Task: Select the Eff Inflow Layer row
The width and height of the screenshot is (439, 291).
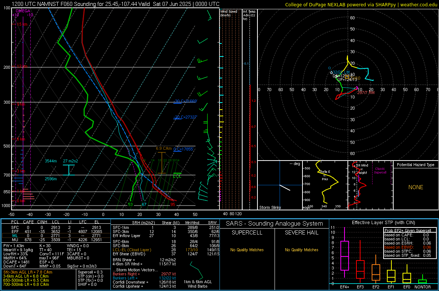Action: click(166, 236)
